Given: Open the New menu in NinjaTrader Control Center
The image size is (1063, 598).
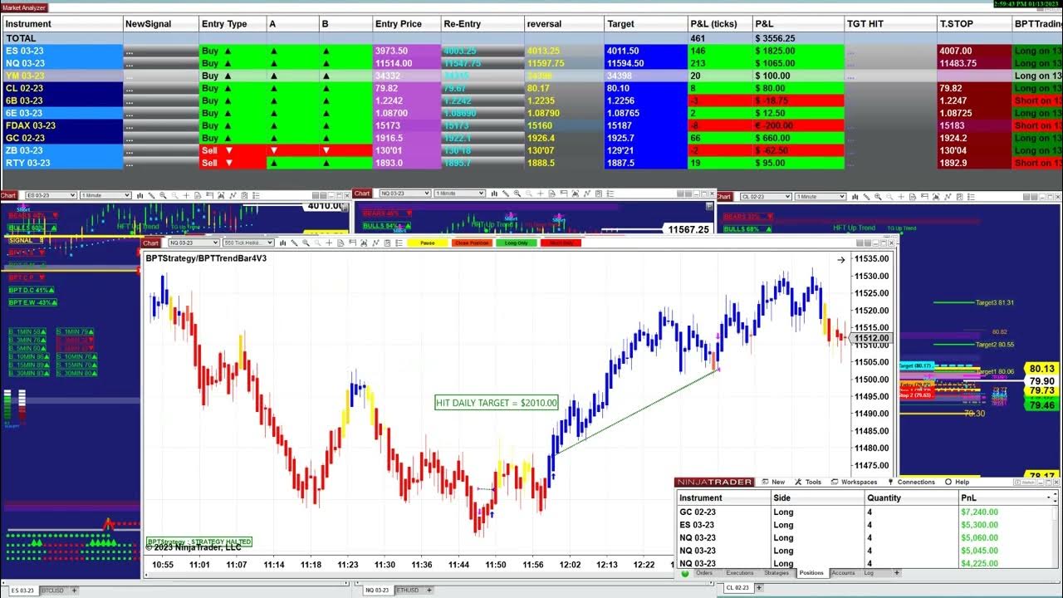Looking at the screenshot, I should pos(773,482).
